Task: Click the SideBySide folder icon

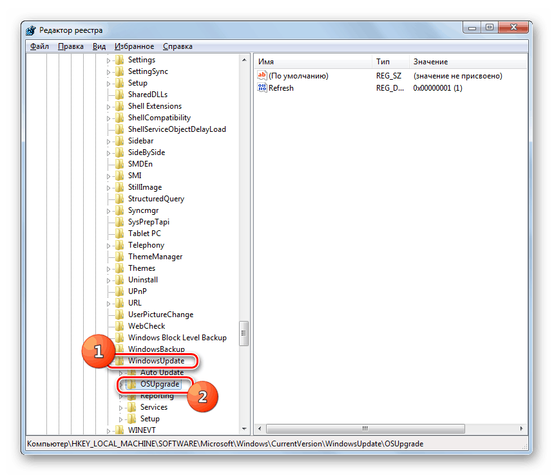Action: tap(120, 152)
